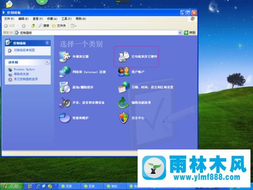Screen dimensions: 253x190
Task: Open the Favorites (收藏) menu
Action: coord(52,19)
